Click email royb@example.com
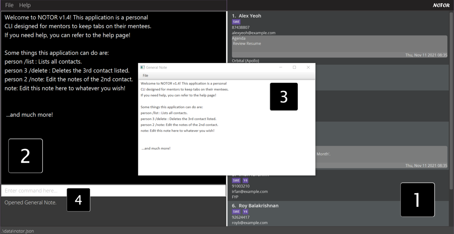454x234 pixels. point(250,223)
